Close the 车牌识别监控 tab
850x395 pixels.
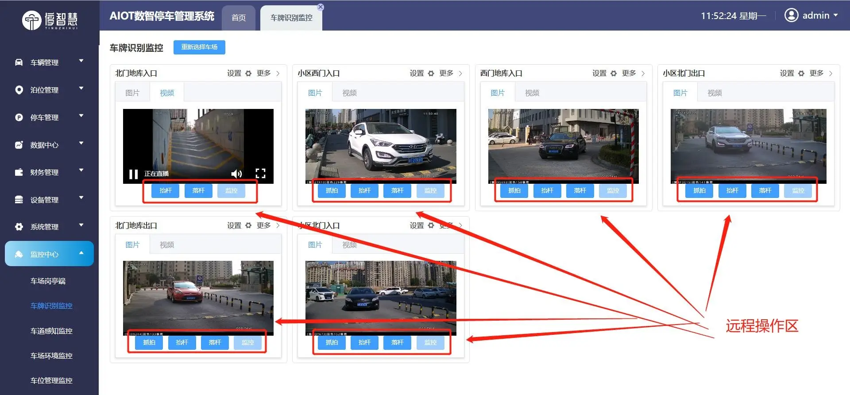click(x=321, y=7)
